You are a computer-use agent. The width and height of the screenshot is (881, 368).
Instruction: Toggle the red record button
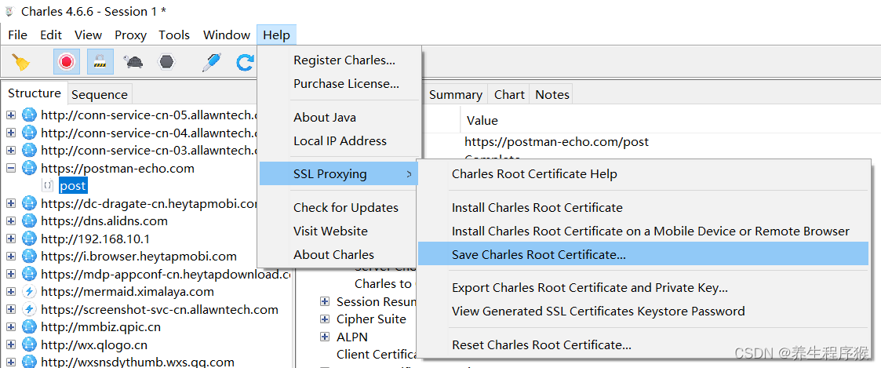click(67, 62)
